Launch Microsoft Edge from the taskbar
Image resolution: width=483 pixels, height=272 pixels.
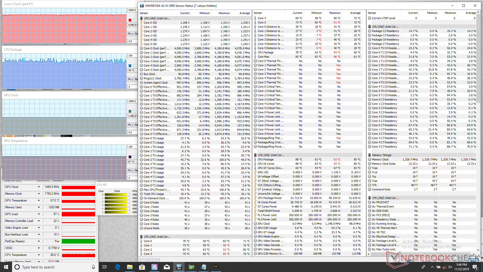tap(117, 267)
